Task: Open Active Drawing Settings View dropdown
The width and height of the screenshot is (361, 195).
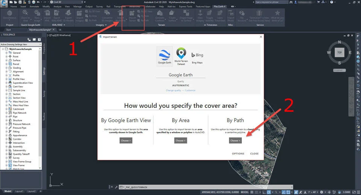Action: tap(21, 44)
